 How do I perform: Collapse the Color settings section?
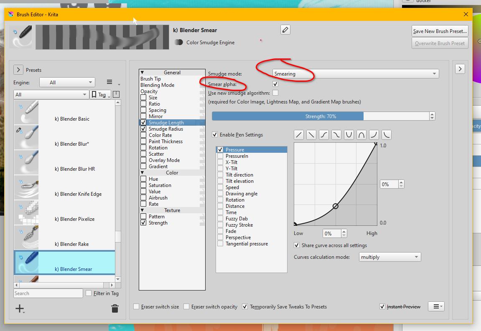pyautogui.click(x=143, y=173)
